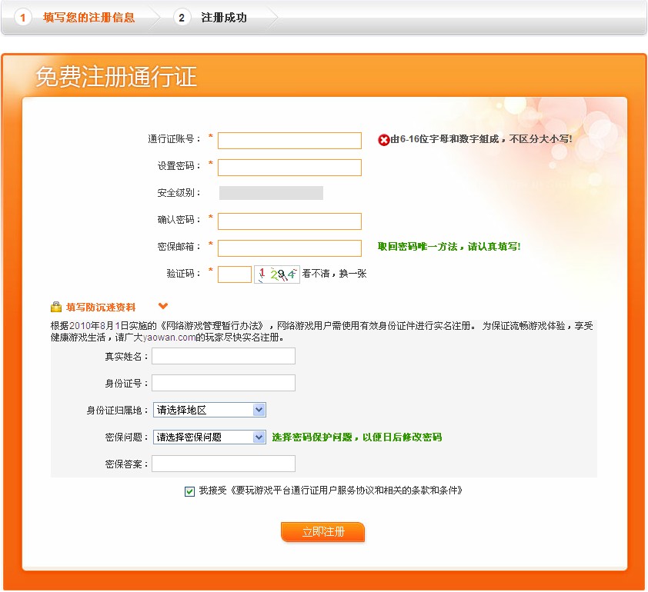648x592 pixels.
Task: Select the 填写您的注册信息 step tab
Action: [89, 17]
